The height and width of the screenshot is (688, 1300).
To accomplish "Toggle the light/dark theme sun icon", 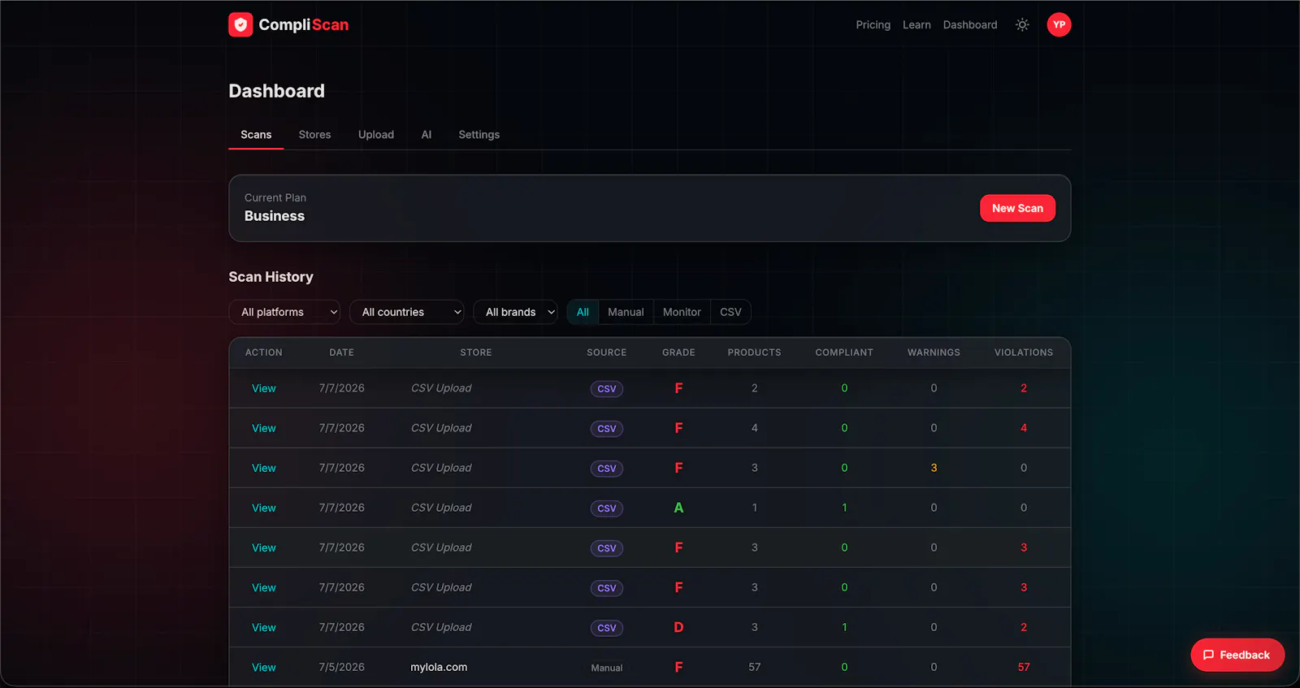I will coord(1022,24).
